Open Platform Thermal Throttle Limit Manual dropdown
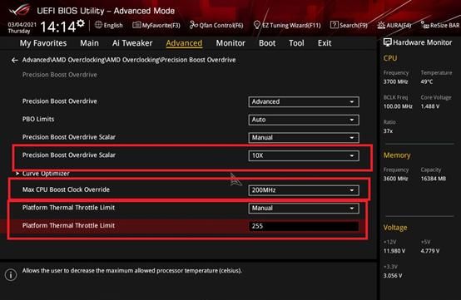 pyautogui.click(x=304, y=208)
